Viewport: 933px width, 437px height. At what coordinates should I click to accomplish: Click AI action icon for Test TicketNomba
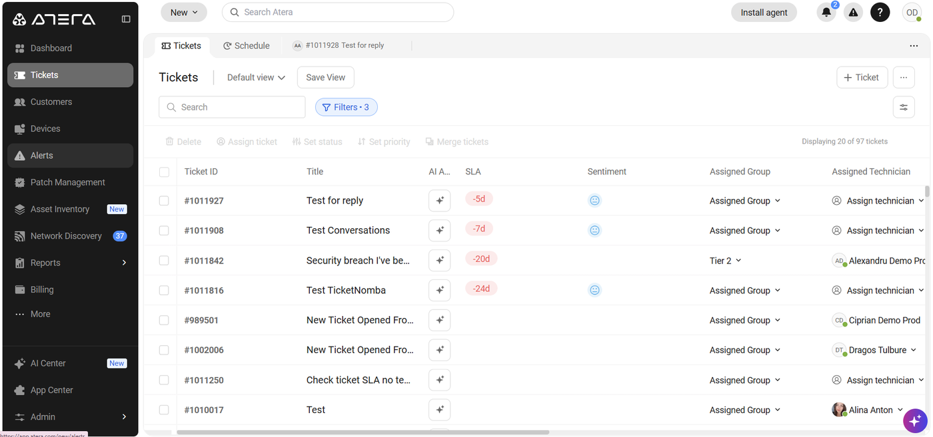coord(440,290)
